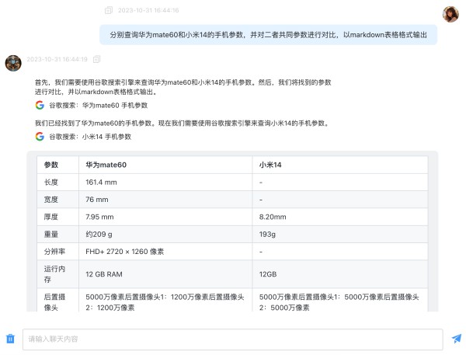The height and width of the screenshot is (355, 466).
Task: Open the 谷歌搜索：华为mate60 手机参数 search step
Action: [98, 105]
